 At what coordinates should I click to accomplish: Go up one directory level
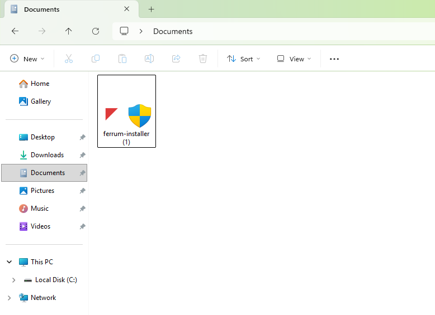click(x=69, y=31)
